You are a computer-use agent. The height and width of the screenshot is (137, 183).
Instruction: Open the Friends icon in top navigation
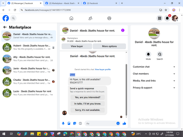(90, 18)
